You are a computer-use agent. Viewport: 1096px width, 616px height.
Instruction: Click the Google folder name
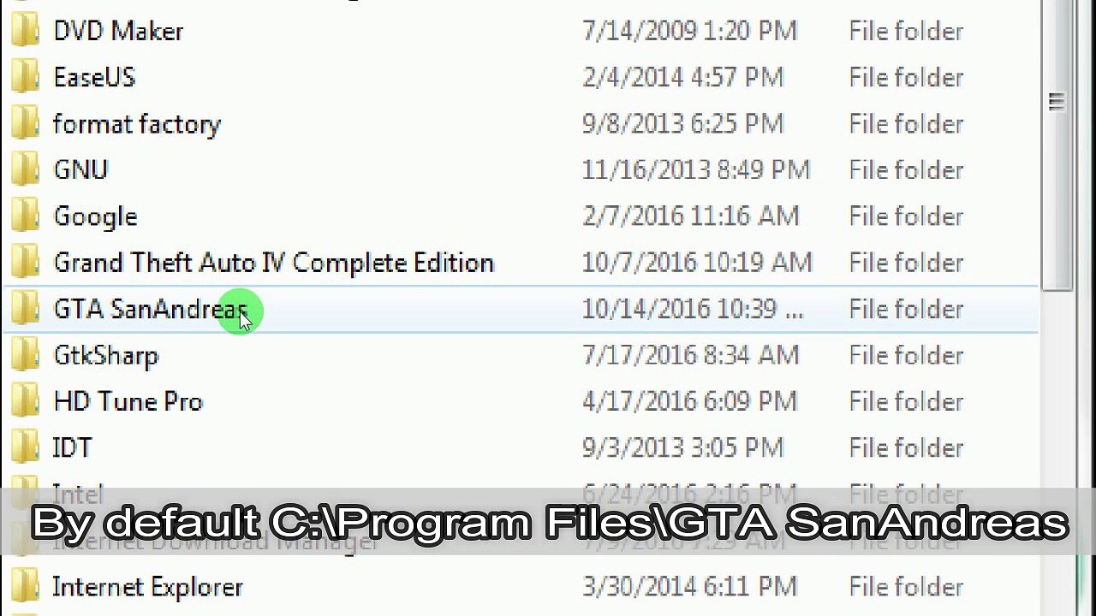[95, 217]
